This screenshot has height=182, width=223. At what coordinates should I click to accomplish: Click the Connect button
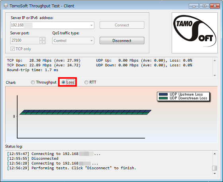point(122,25)
